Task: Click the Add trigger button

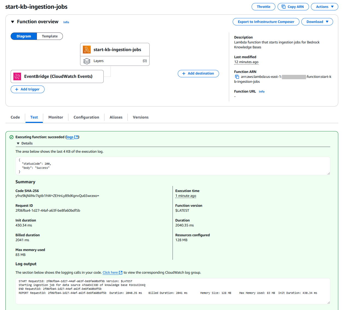Action: (x=28, y=89)
